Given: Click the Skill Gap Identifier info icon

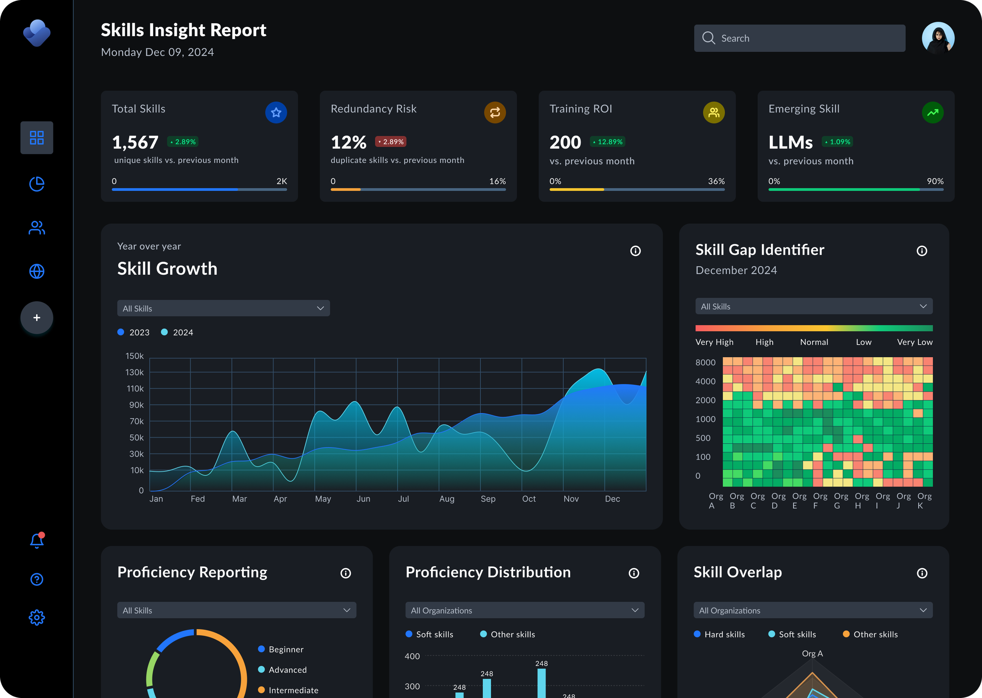Looking at the screenshot, I should pos(922,250).
